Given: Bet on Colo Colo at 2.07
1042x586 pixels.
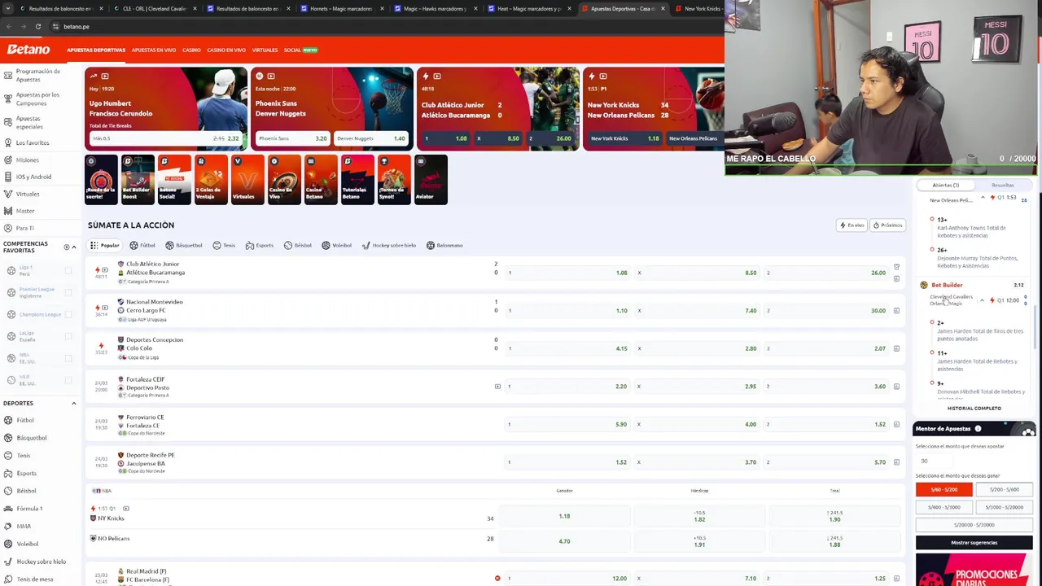Looking at the screenshot, I should (825, 348).
